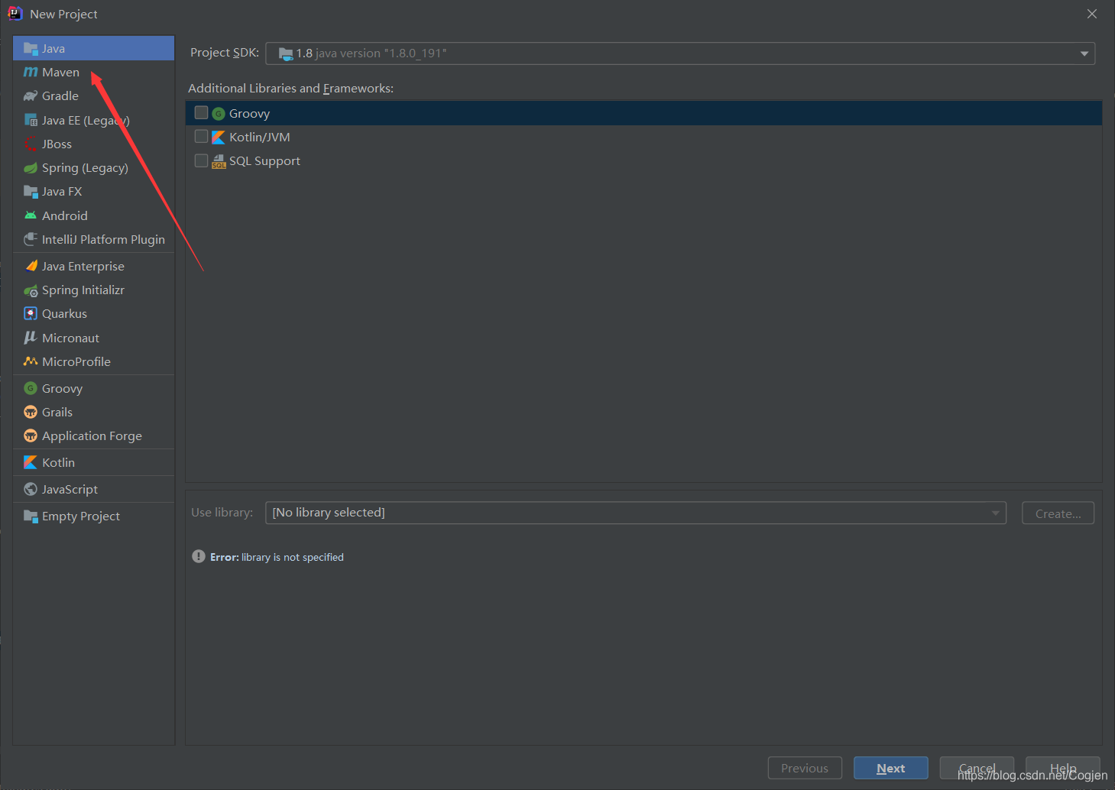Viewport: 1115px width, 790px height.
Task: Click the Gradle elephant icon
Action: point(31,96)
